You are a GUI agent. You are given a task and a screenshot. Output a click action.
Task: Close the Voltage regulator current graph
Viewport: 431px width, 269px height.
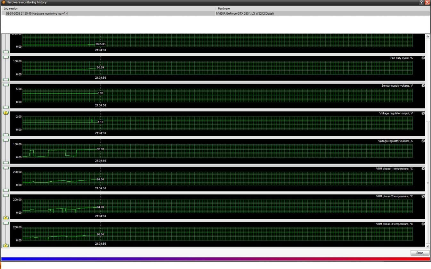tap(423, 141)
